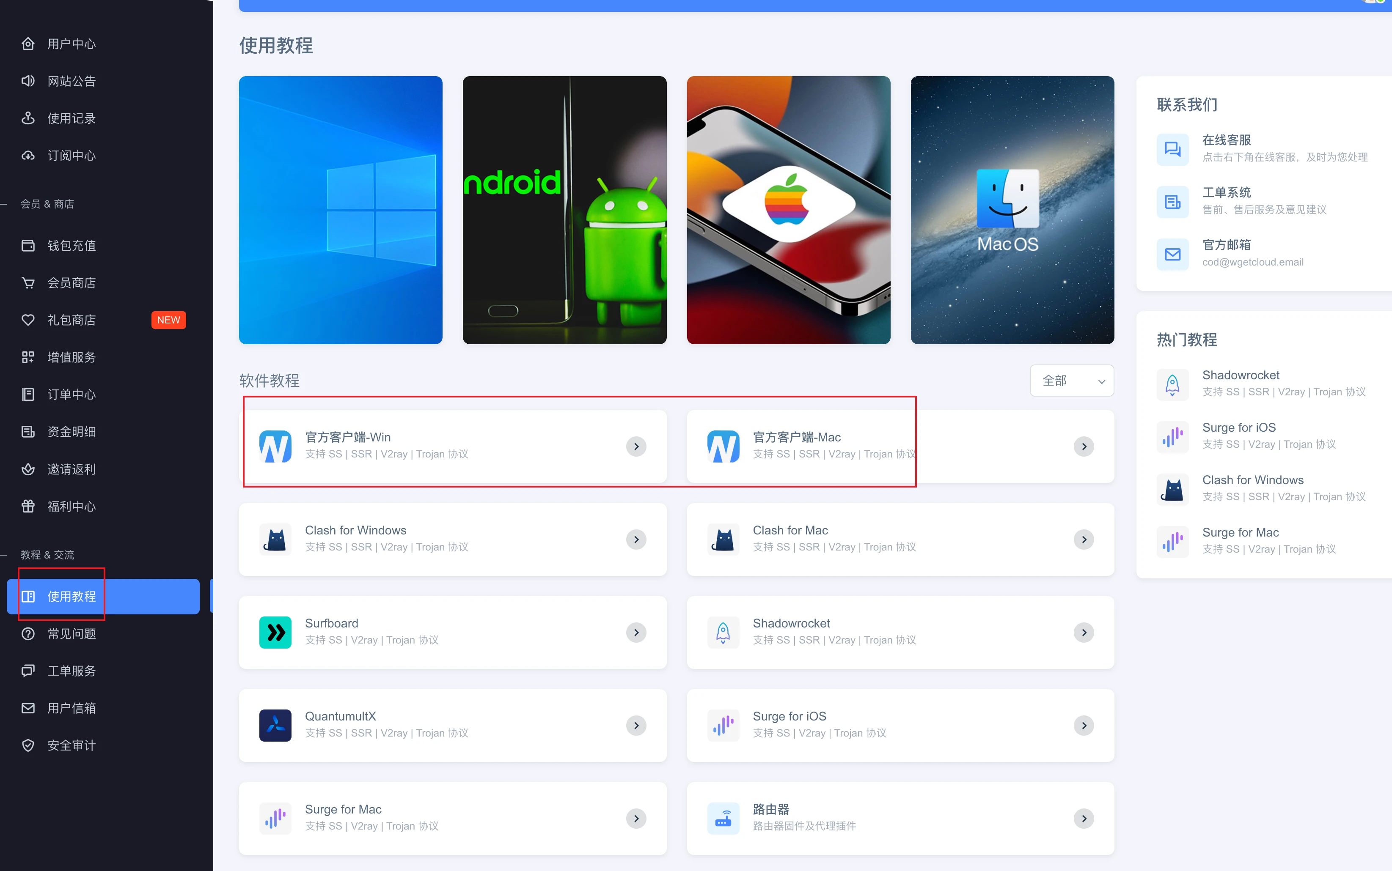
Task: Go to 会员商店 in the sidebar
Action: (x=72, y=283)
